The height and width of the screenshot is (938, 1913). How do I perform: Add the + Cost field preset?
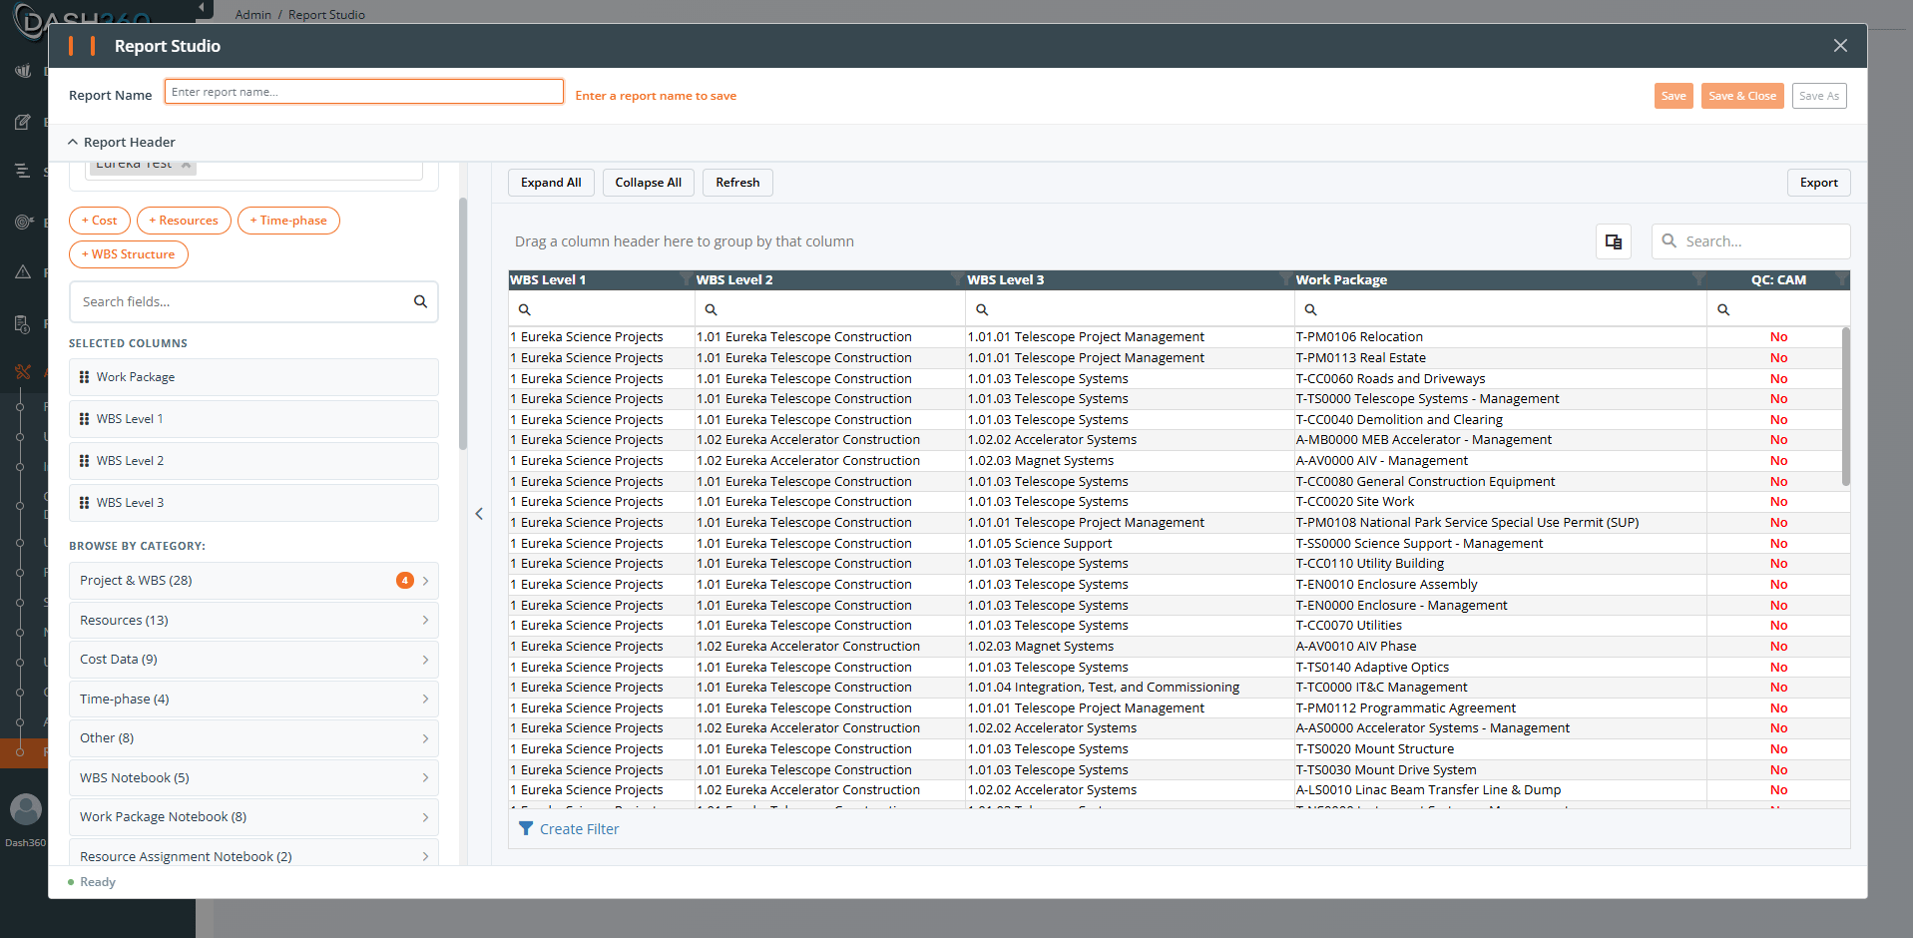click(x=100, y=221)
